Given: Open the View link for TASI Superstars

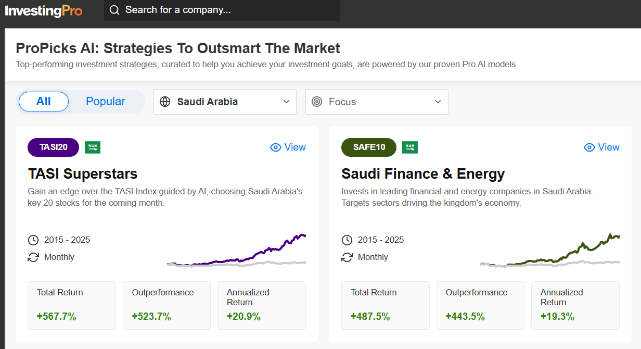Looking at the screenshot, I should tap(294, 147).
